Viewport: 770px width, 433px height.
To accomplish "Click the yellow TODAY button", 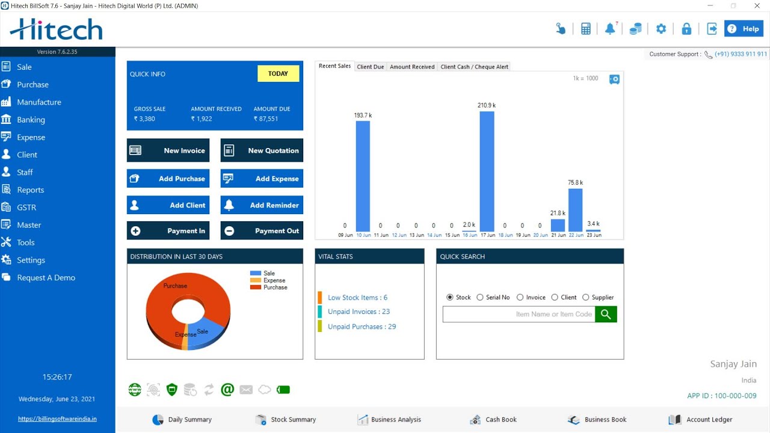I will point(278,73).
